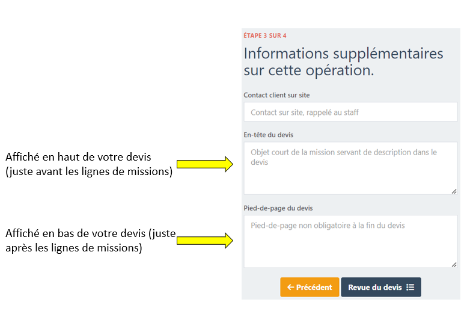Click the resize handle of En-tête textarea
This screenshot has width=476, height=317.
(x=454, y=191)
